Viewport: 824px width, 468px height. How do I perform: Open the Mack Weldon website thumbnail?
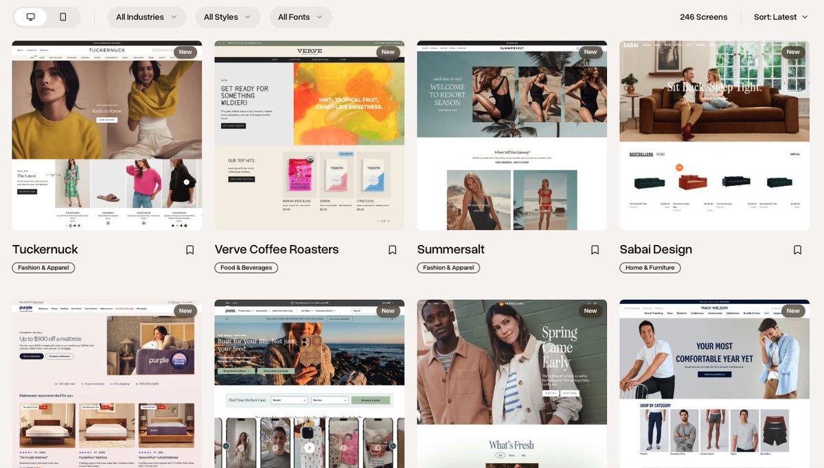click(715, 384)
